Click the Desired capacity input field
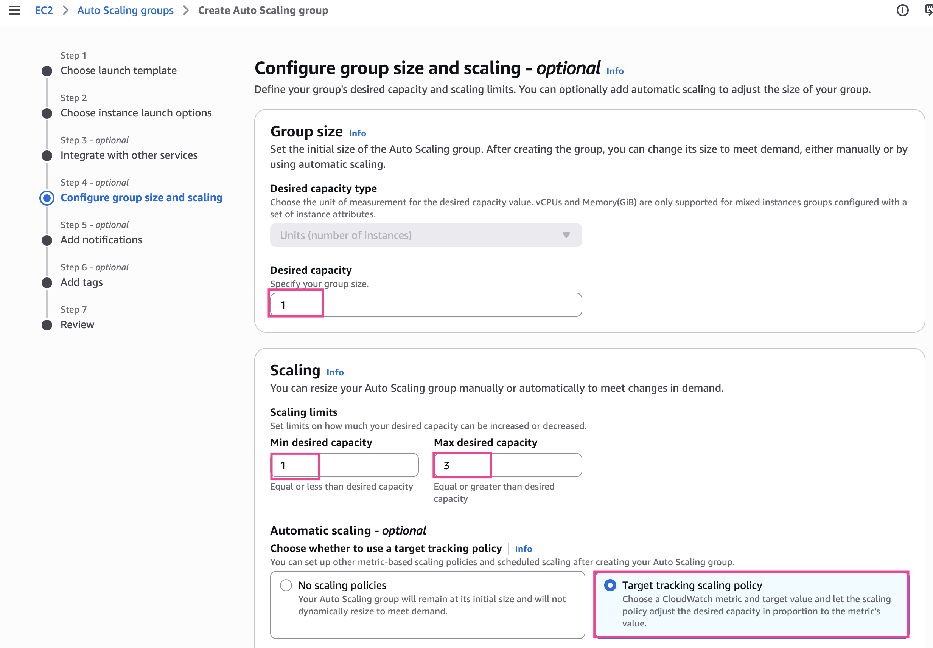Screen dimensions: 933x648 [x=426, y=305]
